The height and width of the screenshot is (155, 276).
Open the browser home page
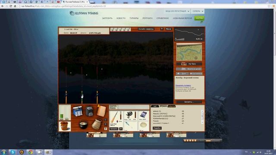point(15,6)
